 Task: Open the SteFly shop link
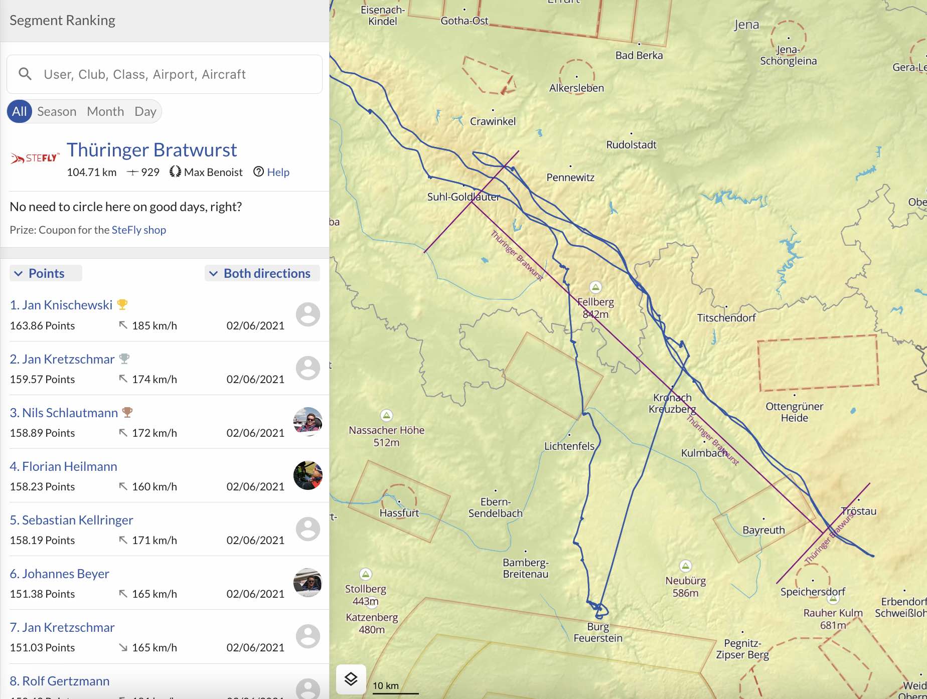click(x=138, y=230)
